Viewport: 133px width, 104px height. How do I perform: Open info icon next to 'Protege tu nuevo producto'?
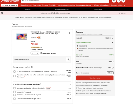point(32,67)
